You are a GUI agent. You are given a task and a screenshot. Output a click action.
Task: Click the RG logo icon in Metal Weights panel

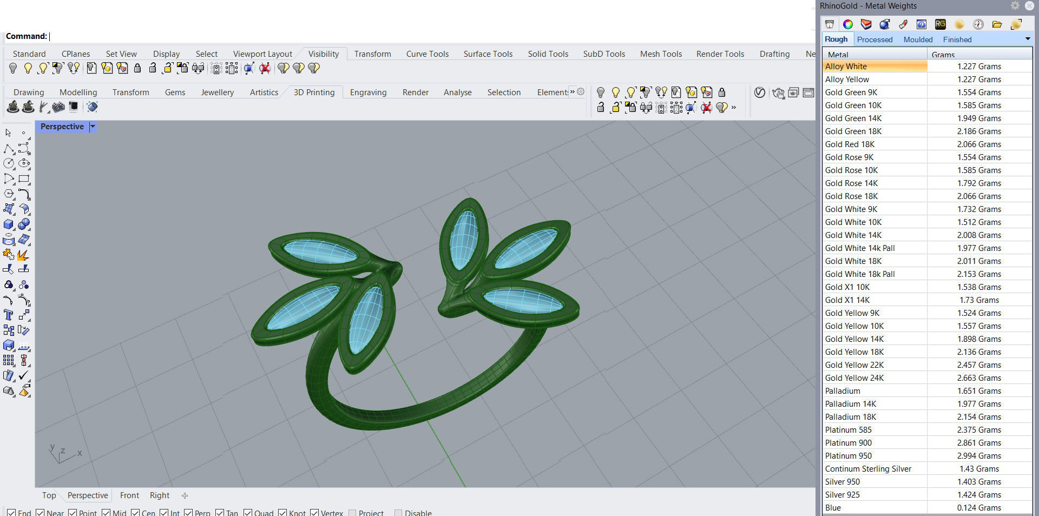click(941, 24)
